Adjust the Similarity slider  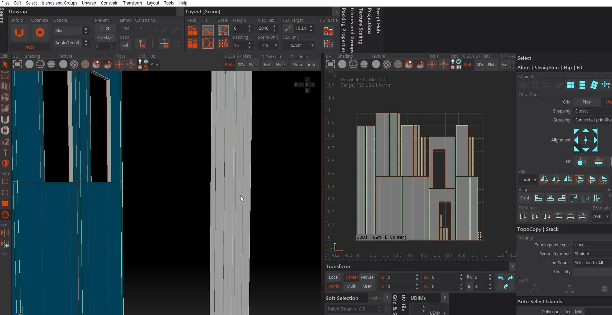[592, 272]
